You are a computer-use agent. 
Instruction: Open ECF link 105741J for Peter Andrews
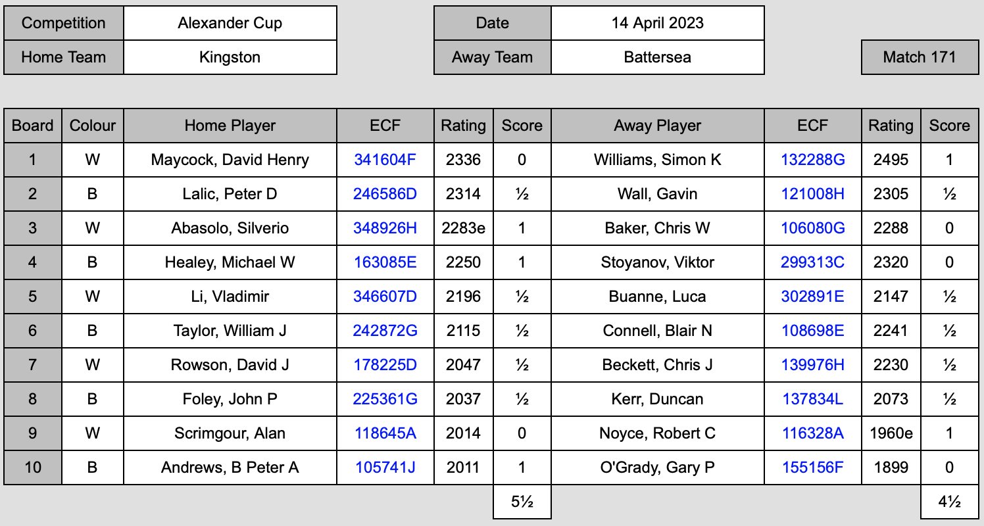point(385,467)
